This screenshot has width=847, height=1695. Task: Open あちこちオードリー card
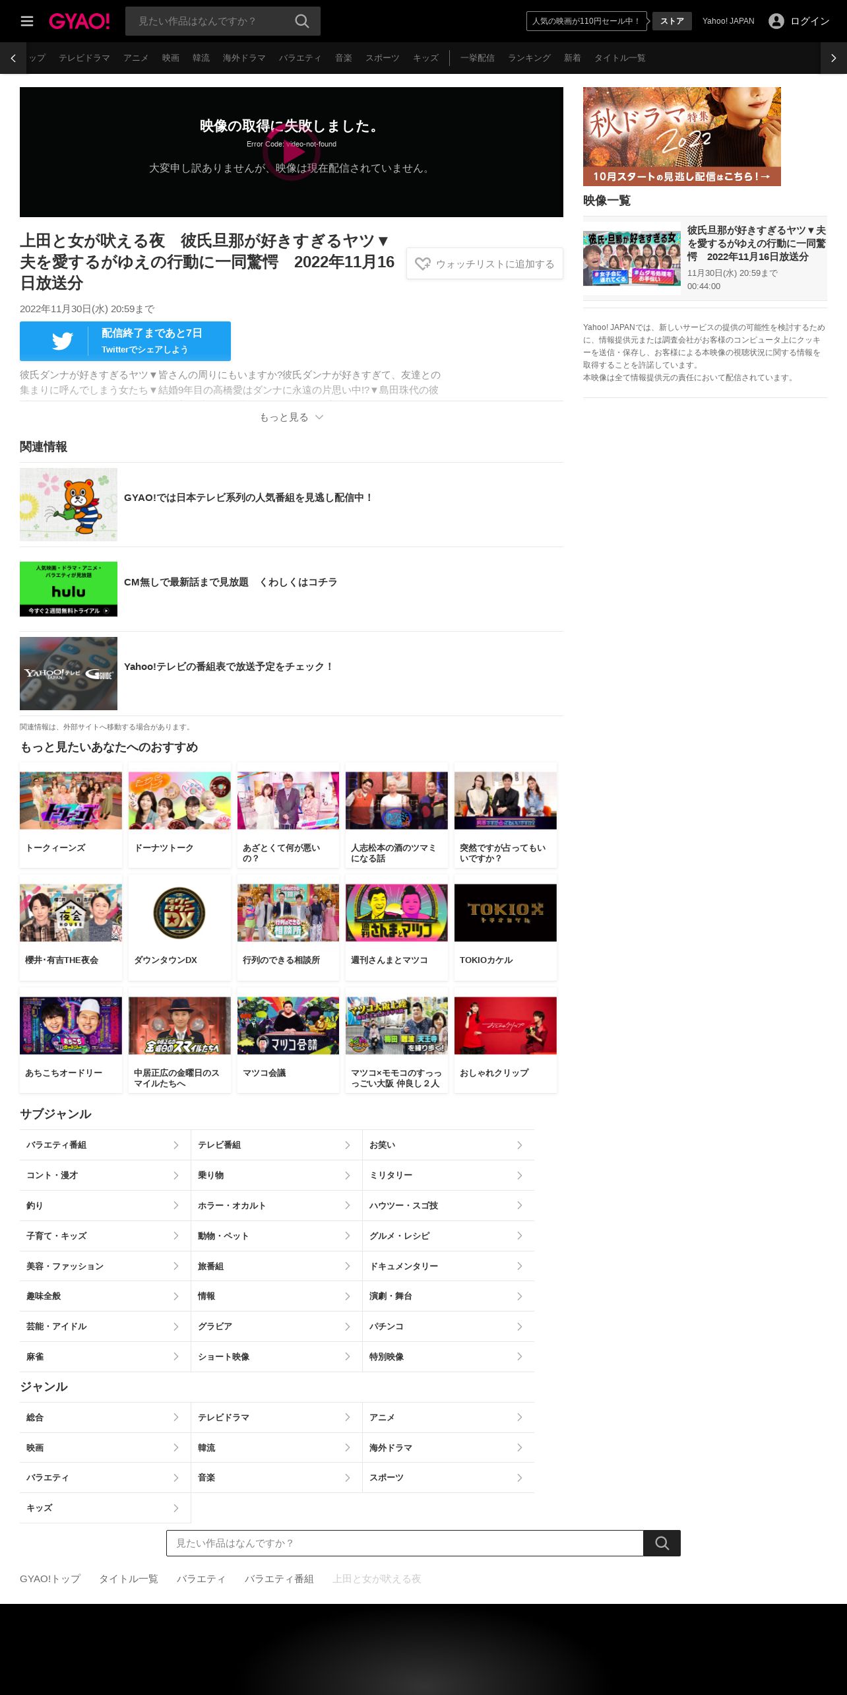tap(71, 1040)
